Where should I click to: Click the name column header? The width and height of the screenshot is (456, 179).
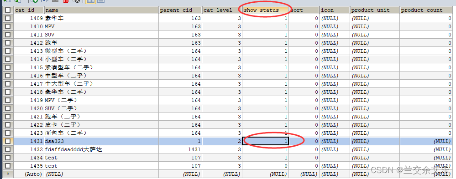[101, 10]
